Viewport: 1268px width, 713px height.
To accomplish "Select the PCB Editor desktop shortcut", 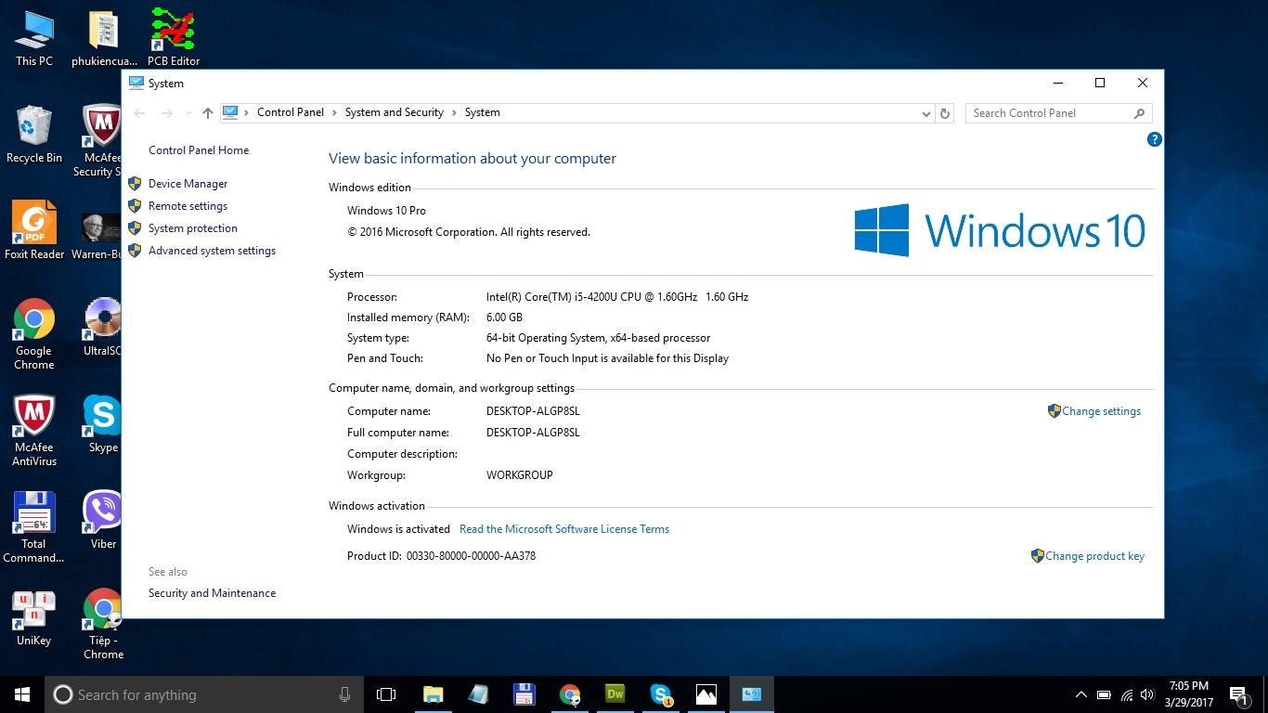I will pos(174,39).
